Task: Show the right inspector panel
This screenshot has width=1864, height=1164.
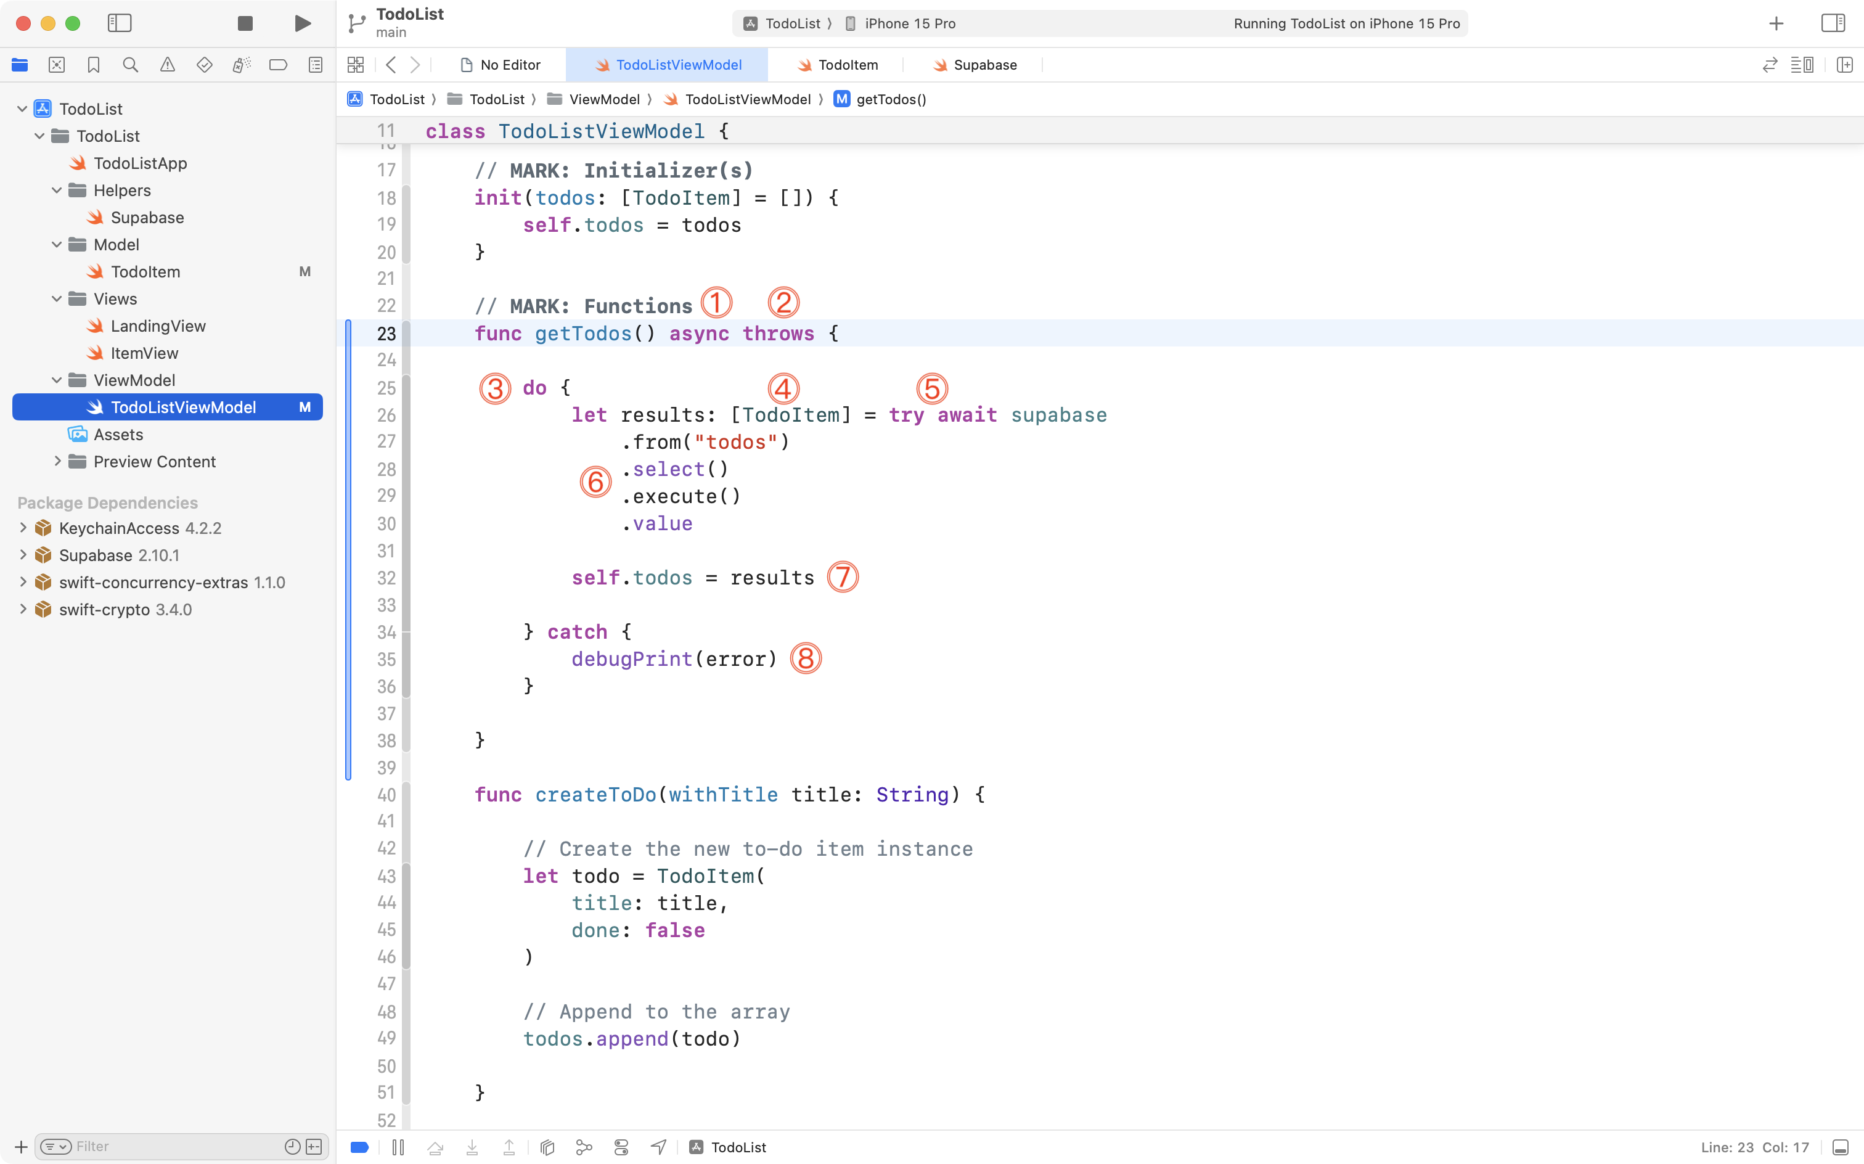Action: 1833,23
